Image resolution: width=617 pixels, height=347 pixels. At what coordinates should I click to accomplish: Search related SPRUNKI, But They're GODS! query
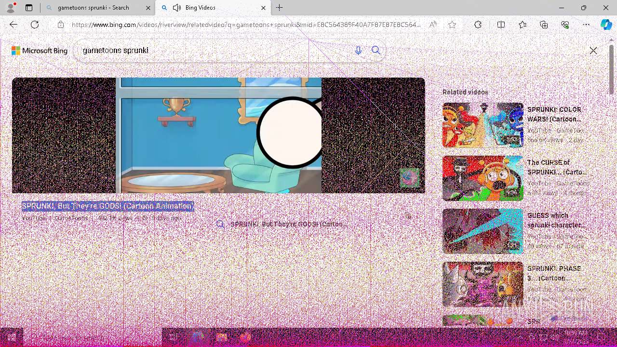[282, 225]
